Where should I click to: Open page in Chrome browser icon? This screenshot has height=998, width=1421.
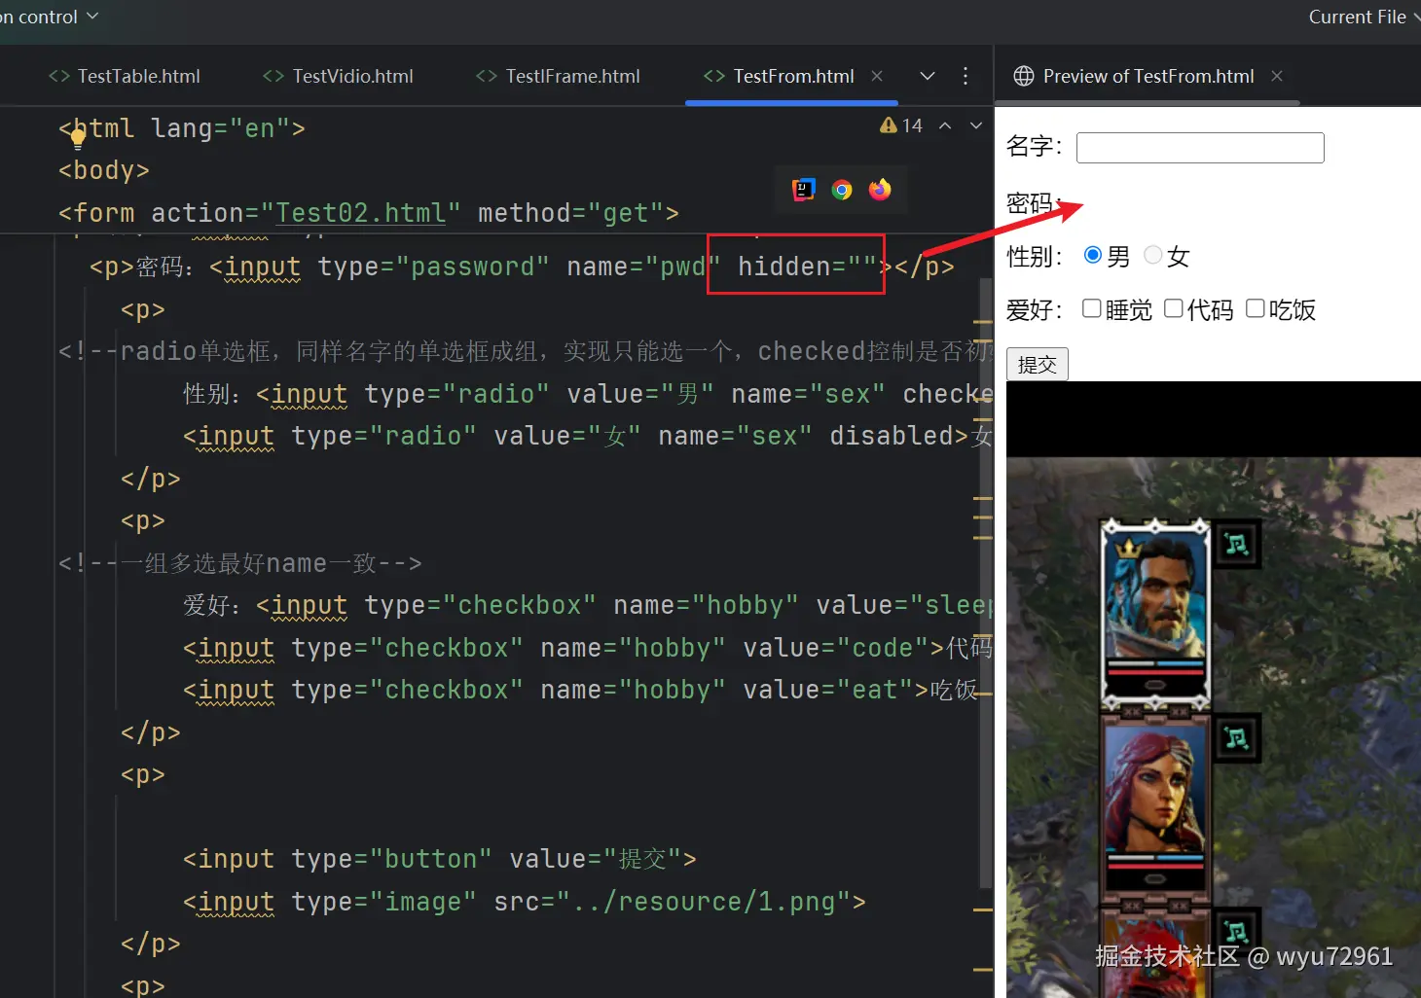click(x=842, y=190)
